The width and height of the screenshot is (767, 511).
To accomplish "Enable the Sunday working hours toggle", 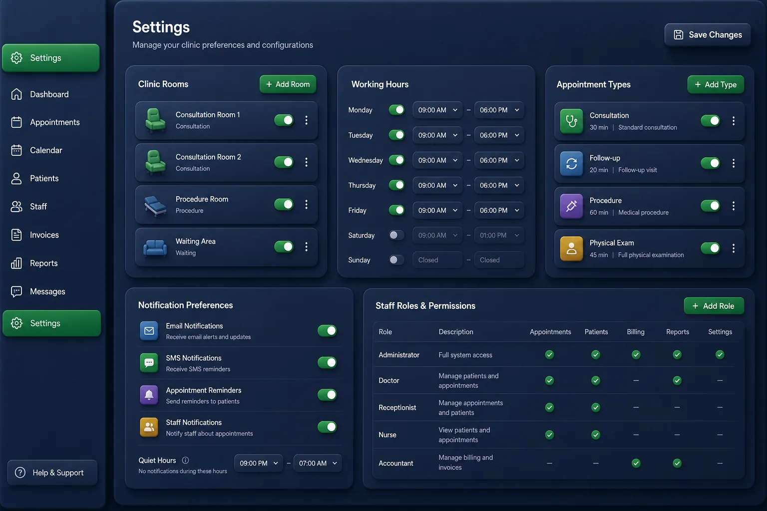I will coord(397,259).
